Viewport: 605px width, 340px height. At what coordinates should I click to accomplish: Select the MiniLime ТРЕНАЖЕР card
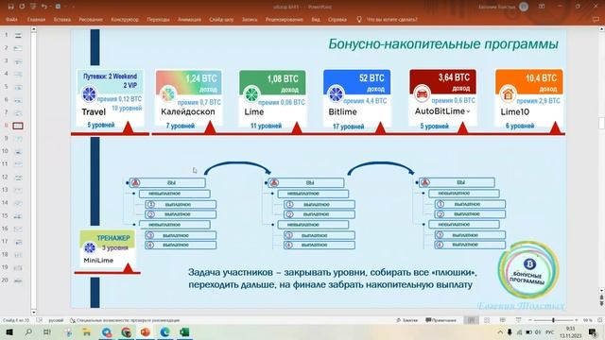108,249
